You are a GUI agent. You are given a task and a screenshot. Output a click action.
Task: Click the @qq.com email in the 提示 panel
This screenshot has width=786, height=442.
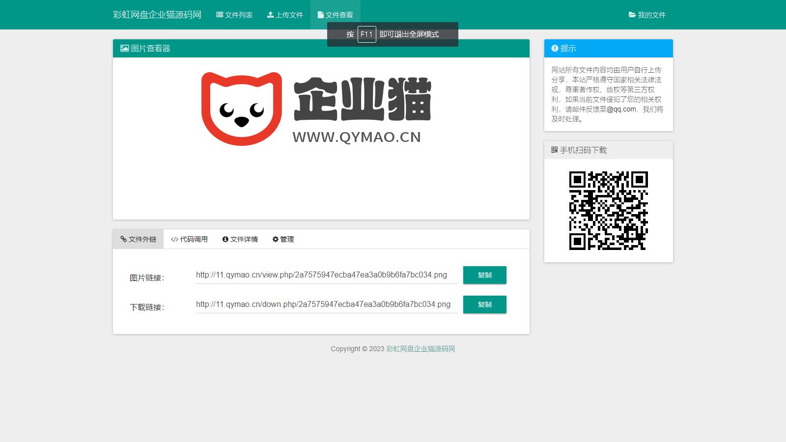click(x=621, y=109)
